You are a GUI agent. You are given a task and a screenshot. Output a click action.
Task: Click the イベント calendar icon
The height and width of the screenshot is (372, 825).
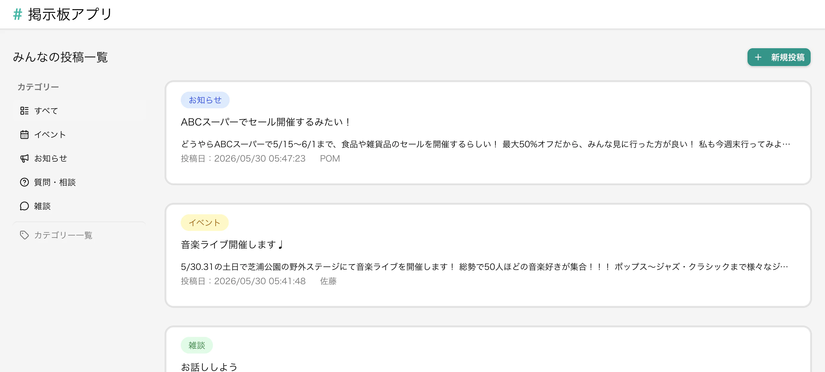pos(24,135)
